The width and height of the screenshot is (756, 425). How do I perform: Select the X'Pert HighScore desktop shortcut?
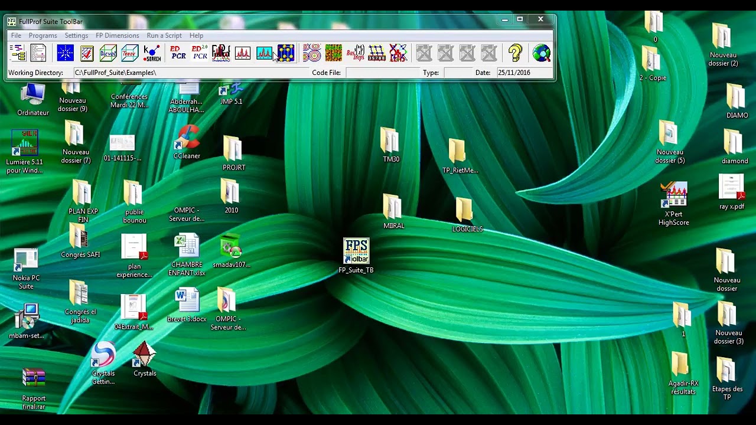point(674,204)
